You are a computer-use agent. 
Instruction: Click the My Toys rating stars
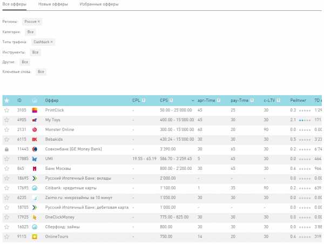coord(305,120)
